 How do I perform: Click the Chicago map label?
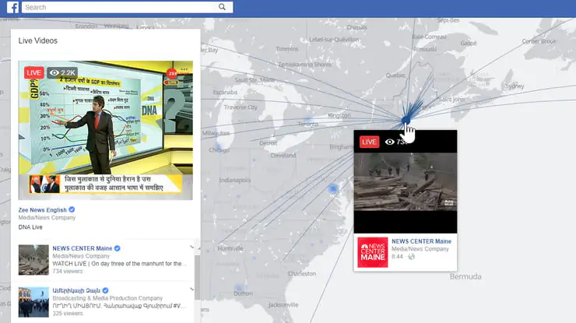[219, 150]
